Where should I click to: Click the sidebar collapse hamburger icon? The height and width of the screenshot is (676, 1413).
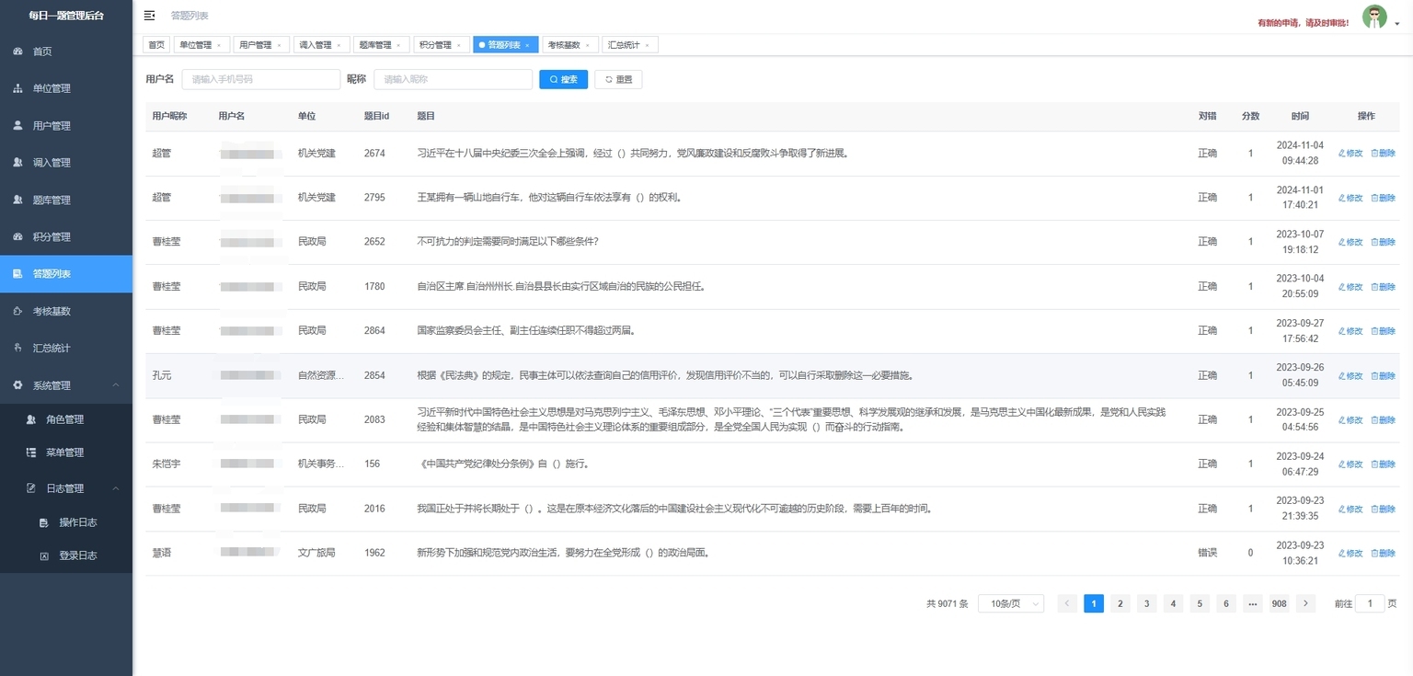coord(150,16)
